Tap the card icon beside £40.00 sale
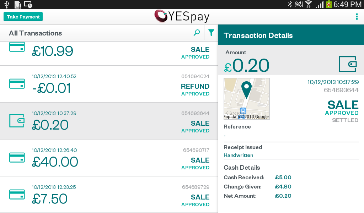Image resolution: width=364 pixels, height=213 pixels. [x=17, y=158]
